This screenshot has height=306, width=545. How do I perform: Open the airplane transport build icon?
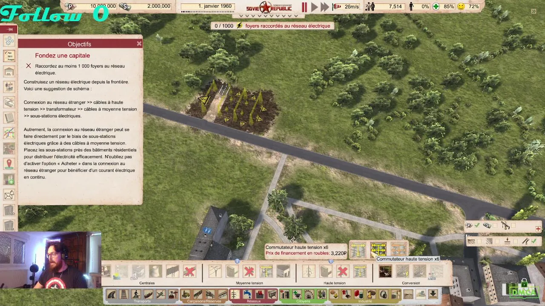pos(161,294)
